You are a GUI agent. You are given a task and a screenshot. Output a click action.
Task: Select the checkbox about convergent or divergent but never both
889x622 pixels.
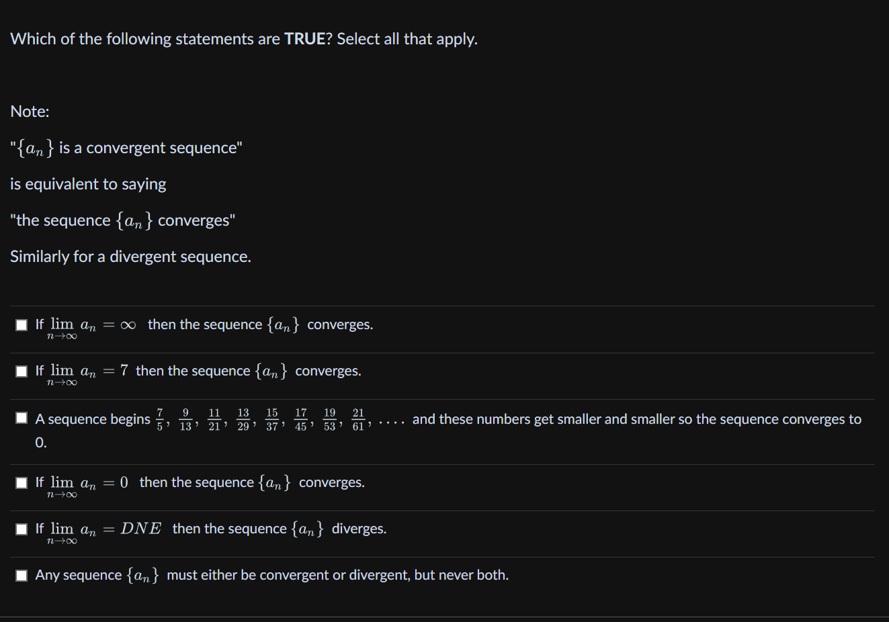21,575
